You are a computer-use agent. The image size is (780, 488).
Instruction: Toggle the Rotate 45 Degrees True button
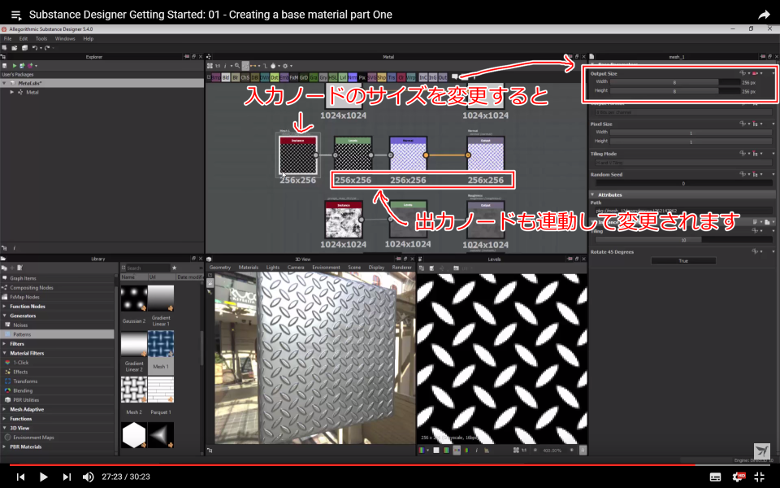683,261
